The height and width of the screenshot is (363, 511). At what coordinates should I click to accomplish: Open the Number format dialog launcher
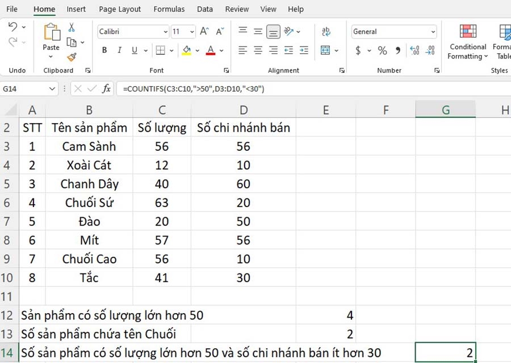[437, 70]
